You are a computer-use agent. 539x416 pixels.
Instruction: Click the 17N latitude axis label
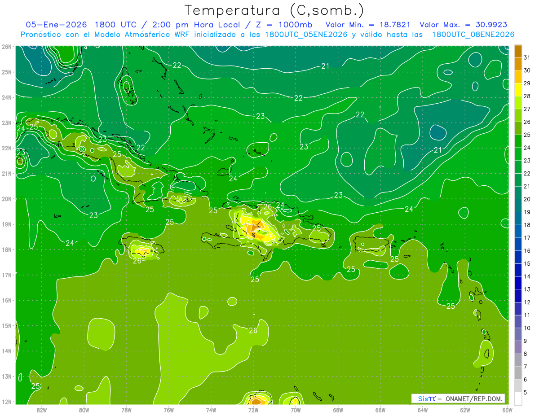[x=6, y=275]
